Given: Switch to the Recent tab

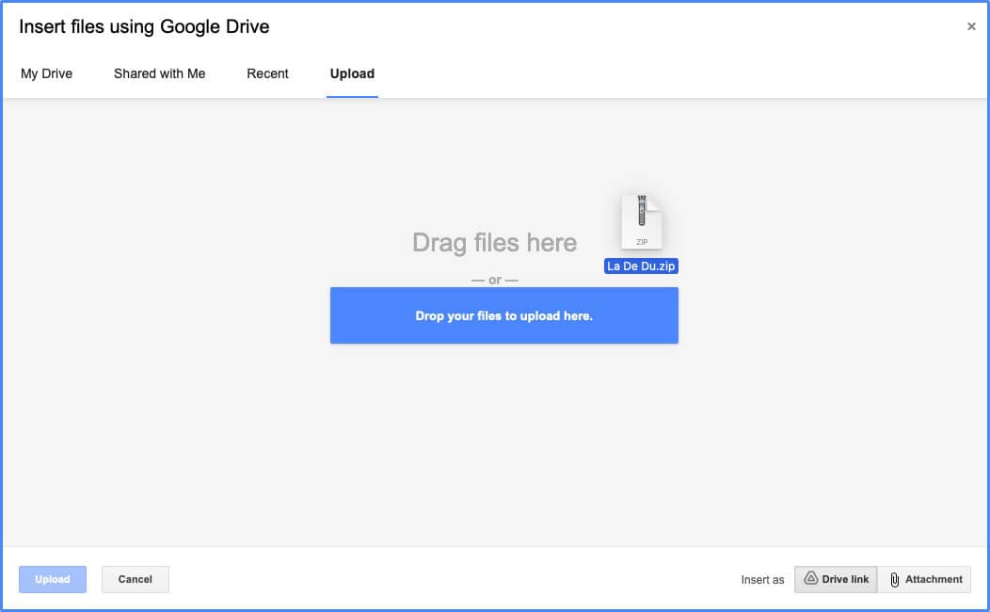Looking at the screenshot, I should [267, 73].
